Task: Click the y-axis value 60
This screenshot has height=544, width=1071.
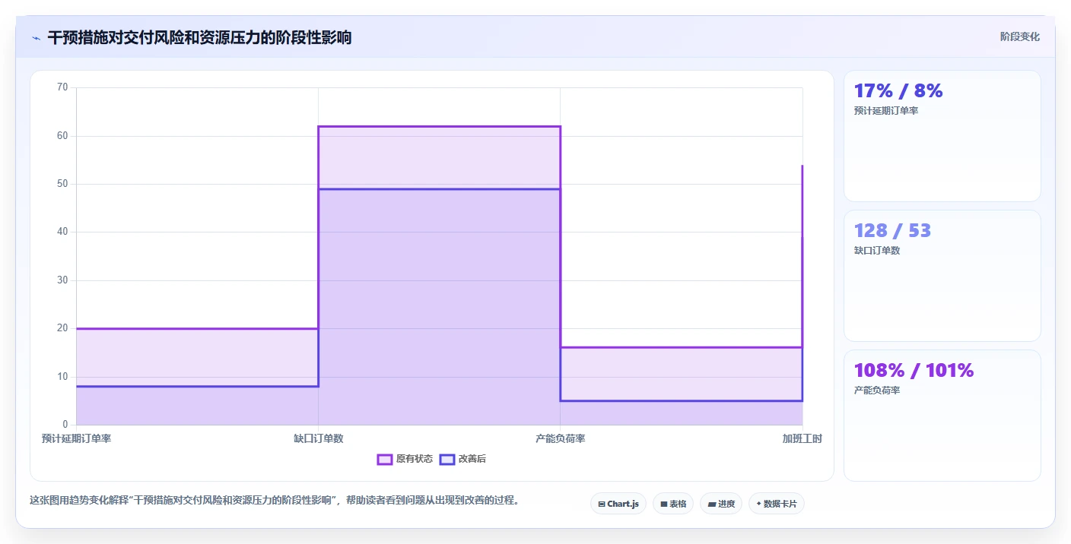Action: pos(62,136)
